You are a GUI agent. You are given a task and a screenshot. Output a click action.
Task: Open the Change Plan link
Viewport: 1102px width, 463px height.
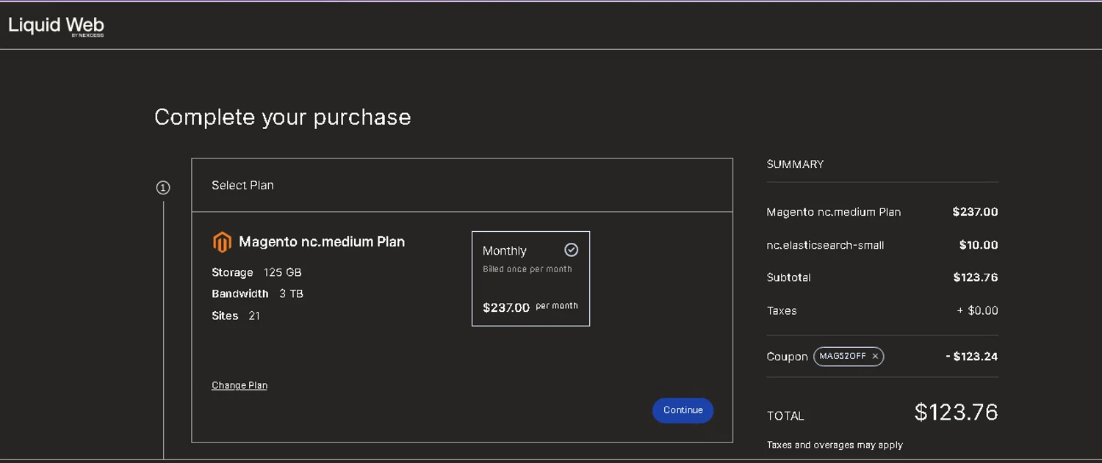240,385
